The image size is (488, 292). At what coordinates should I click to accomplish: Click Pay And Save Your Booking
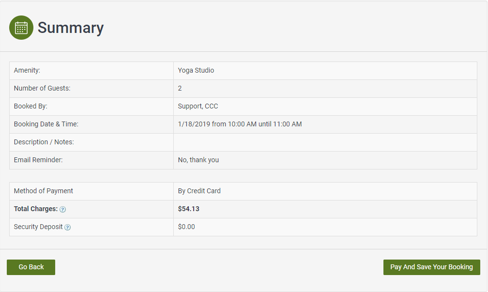pyautogui.click(x=431, y=267)
